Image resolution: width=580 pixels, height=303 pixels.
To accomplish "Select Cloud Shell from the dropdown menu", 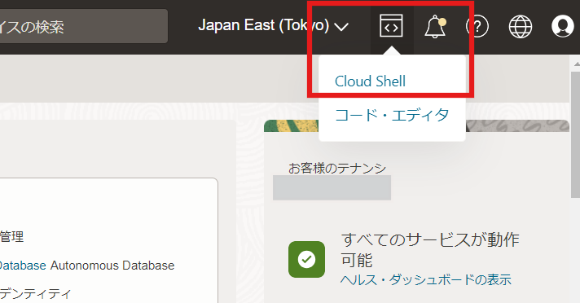I will pos(371,81).
